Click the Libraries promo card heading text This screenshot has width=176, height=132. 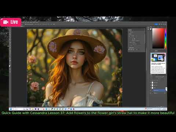(158, 63)
